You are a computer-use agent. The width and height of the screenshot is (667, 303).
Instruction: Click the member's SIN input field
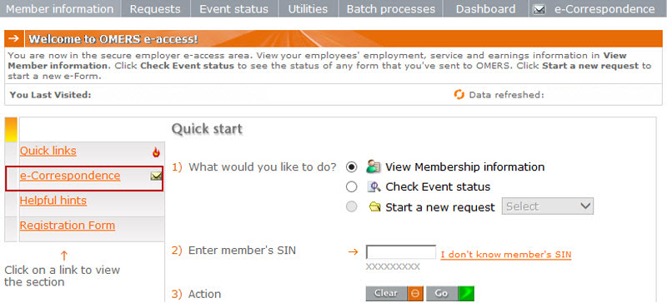tap(401, 252)
